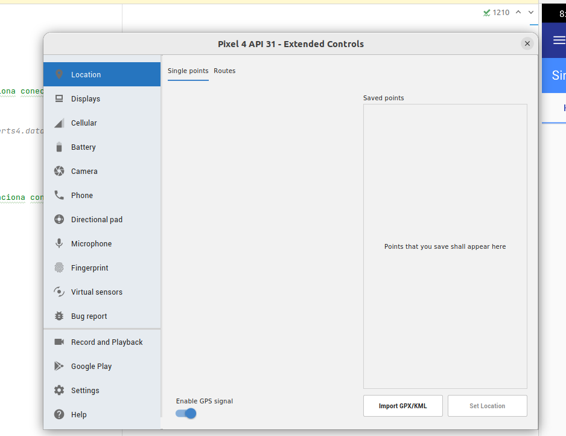This screenshot has width=566, height=436.
Task: Click the Battery icon in sidebar
Action: click(59, 147)
